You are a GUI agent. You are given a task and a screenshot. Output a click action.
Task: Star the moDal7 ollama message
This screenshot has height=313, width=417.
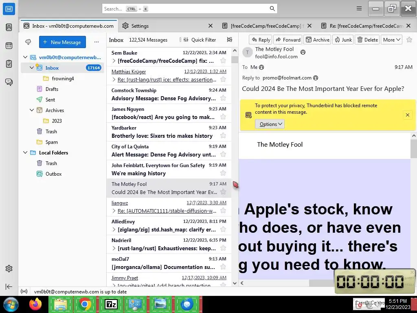click(223, 267)
